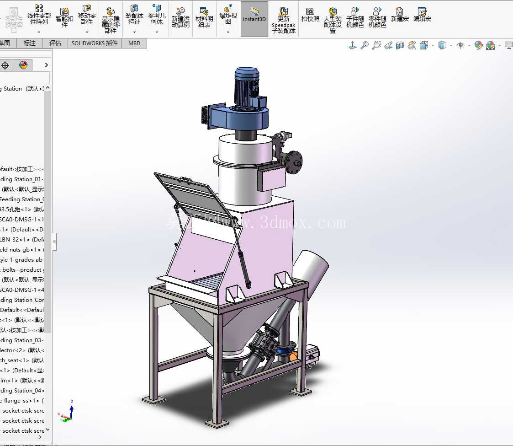Select 'weld nuts gb<1>' tree item
The width and height of the screenshot is (513, 446).
(21, 250)
